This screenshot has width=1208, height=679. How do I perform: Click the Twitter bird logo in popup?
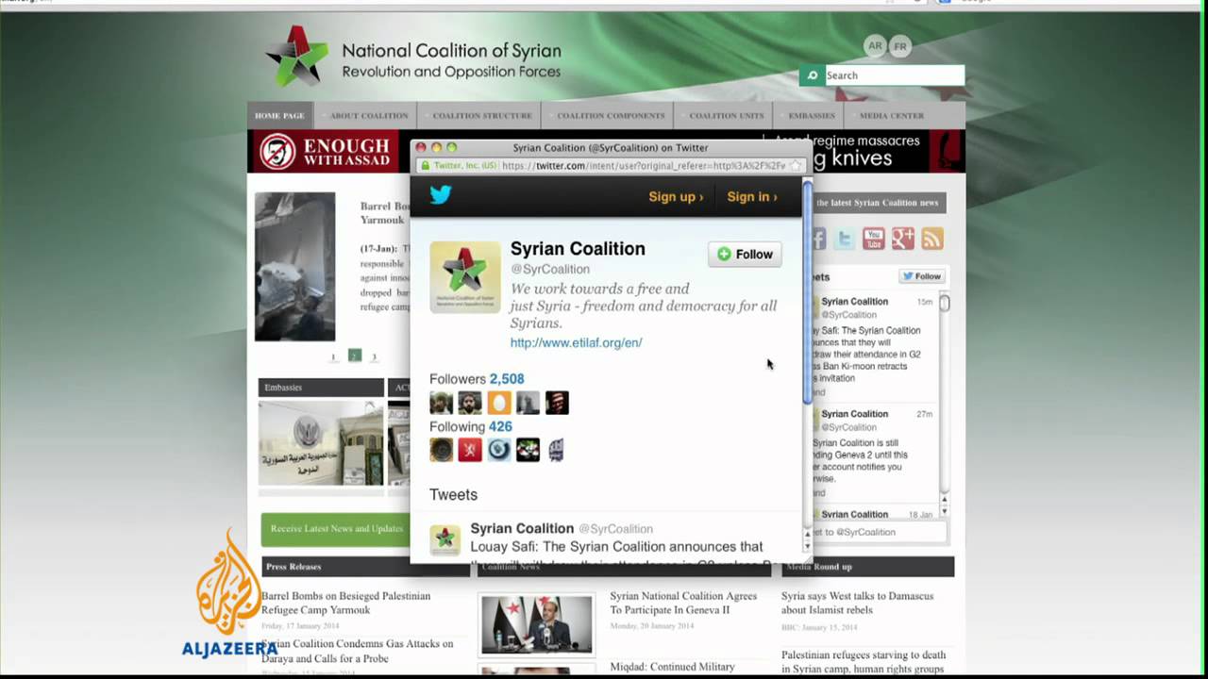click(x=441, y=195)
